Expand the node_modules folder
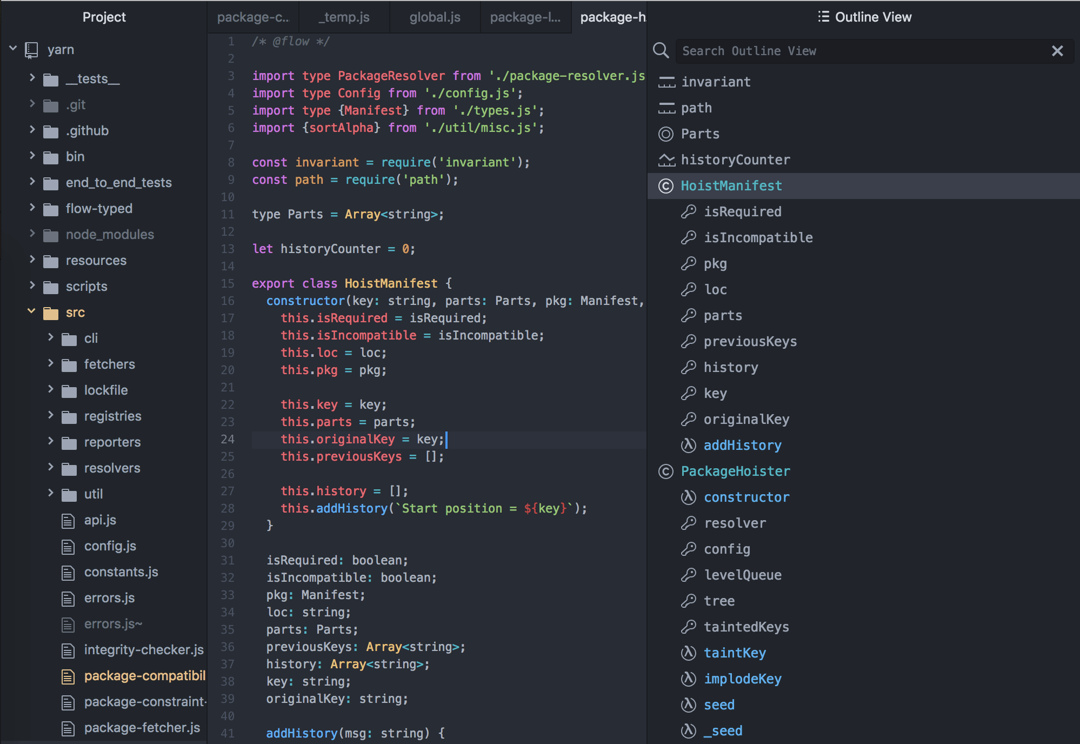1080x744 pixels. (x=32, y=234)
